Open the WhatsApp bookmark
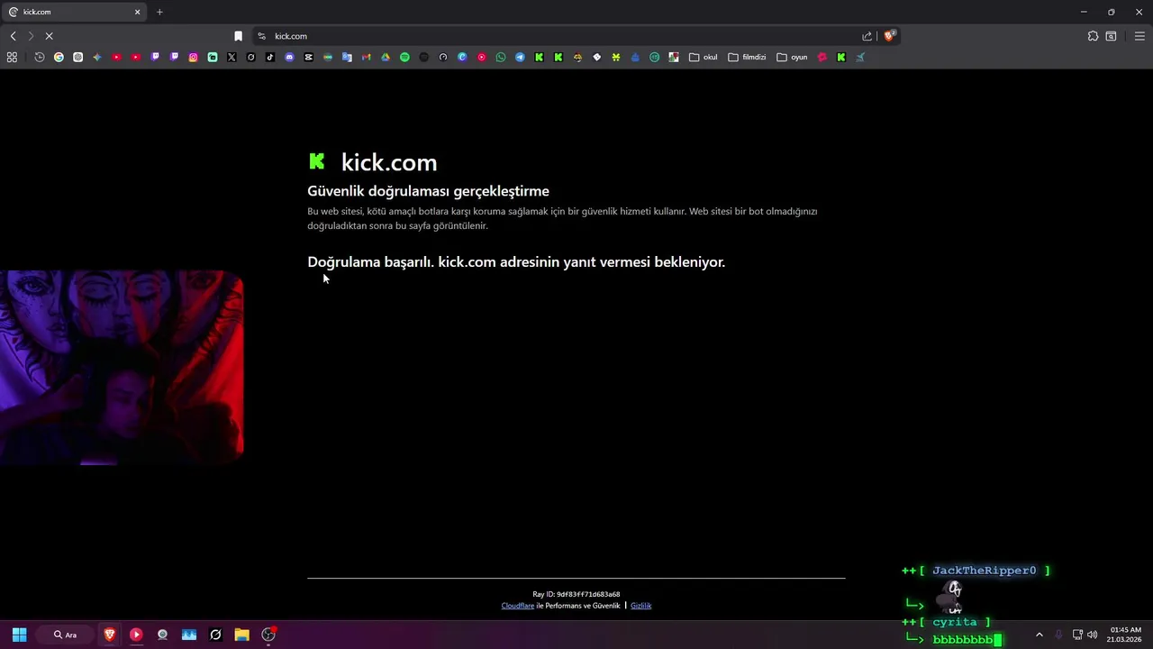This screenshot has height=649, width=1153. (501, 57)
